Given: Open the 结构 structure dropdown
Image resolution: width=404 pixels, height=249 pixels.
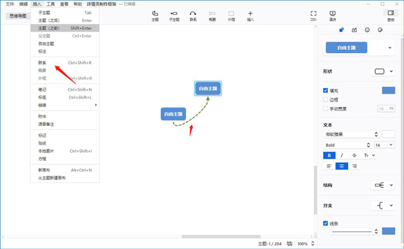Looking at the screenshot, I should click(382, 185).
